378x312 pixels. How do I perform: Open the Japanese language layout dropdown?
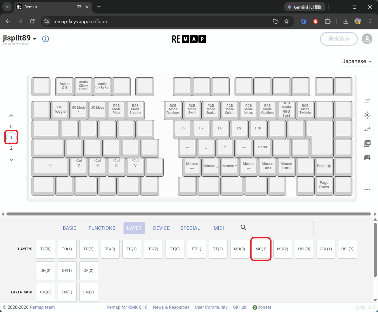[x=358, y=61]
